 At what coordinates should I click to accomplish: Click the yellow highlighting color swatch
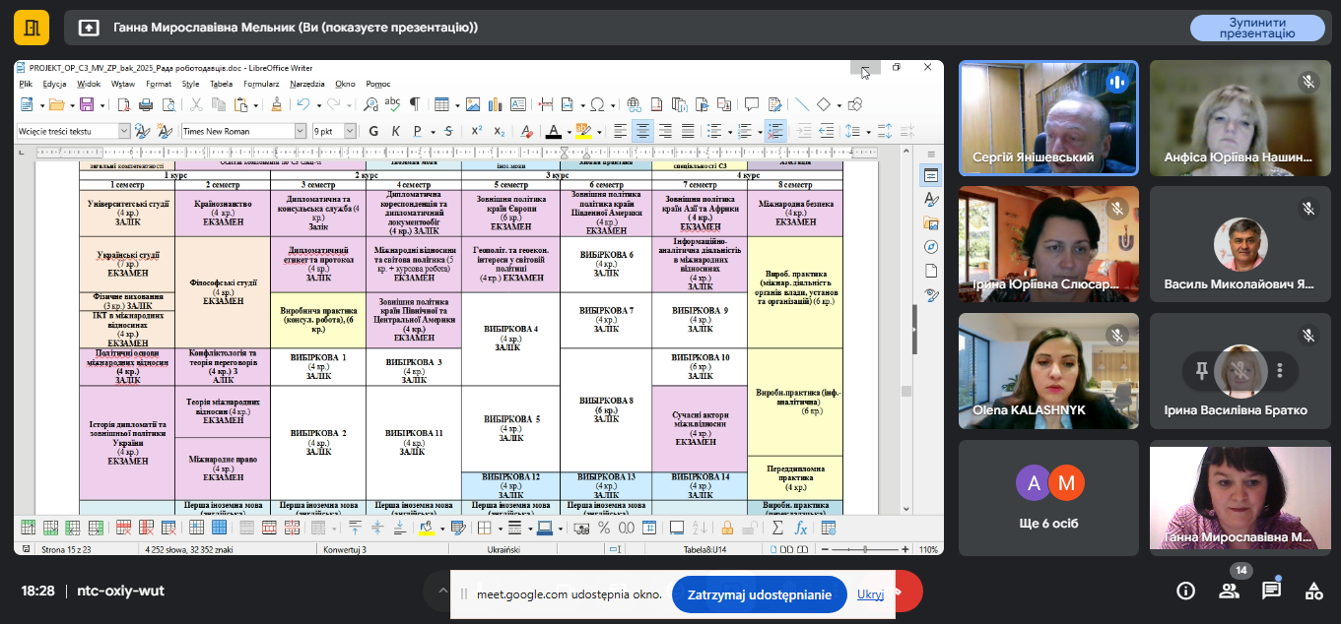(x=582, y=131)
